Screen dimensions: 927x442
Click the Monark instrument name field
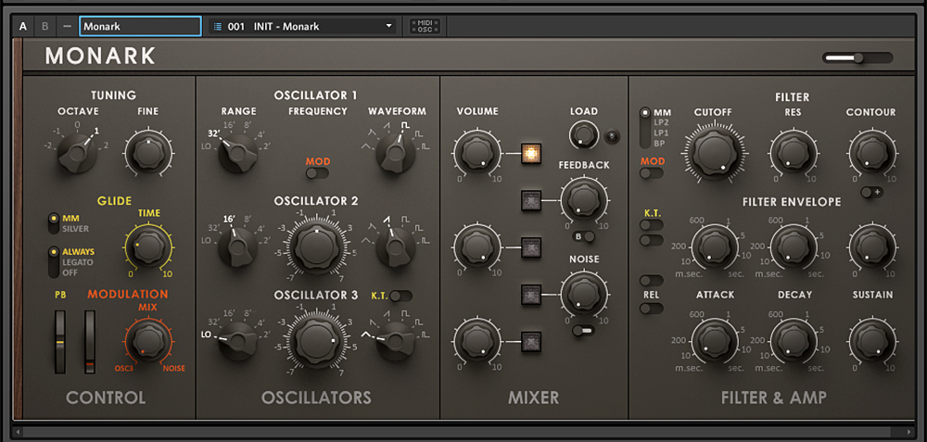click(140, 26)
